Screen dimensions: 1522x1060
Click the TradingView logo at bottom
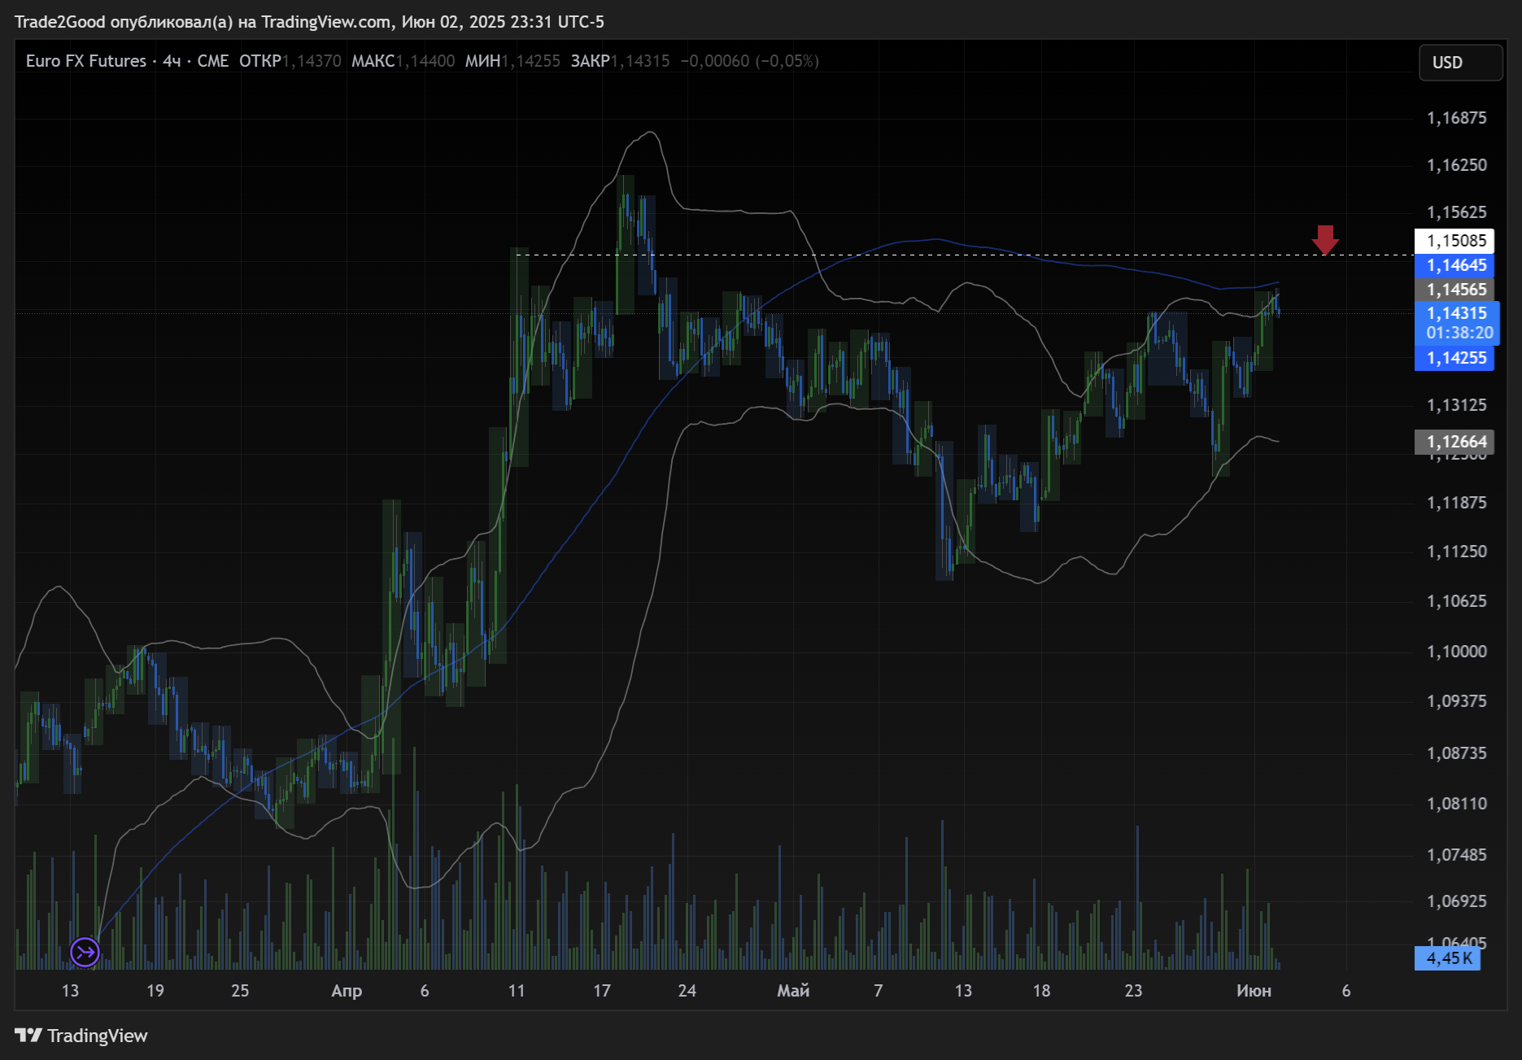81,1036
